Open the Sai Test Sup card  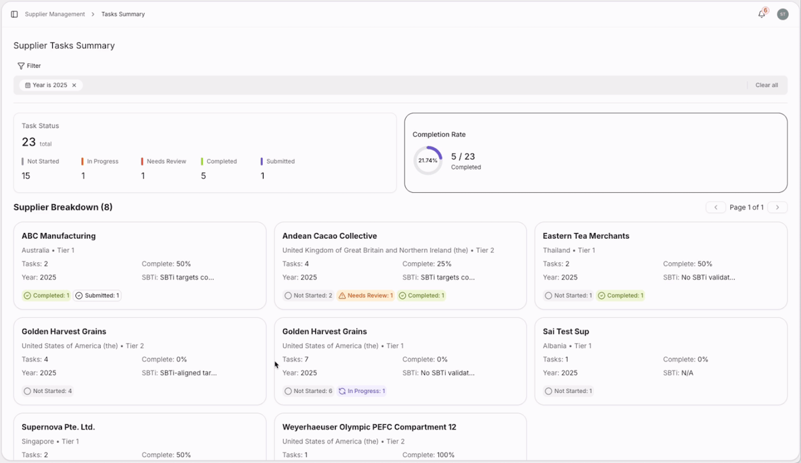coord(661,362)
